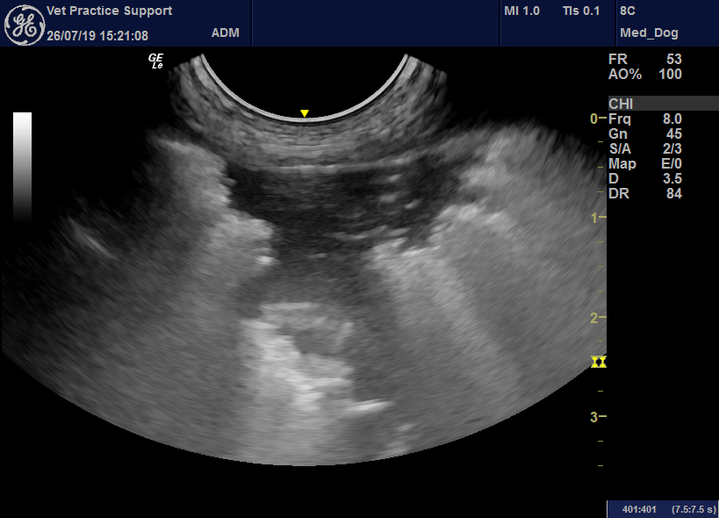Click the ADM operator label
This screenshot has height=518, width=719.
click(225, 33)
